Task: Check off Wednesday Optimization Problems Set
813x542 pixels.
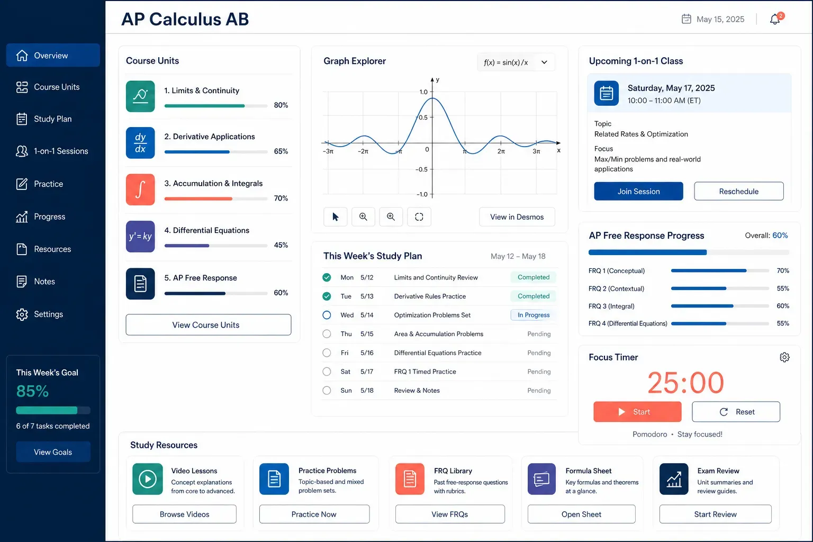Action: pyautogui.click(x=327, y=315)
